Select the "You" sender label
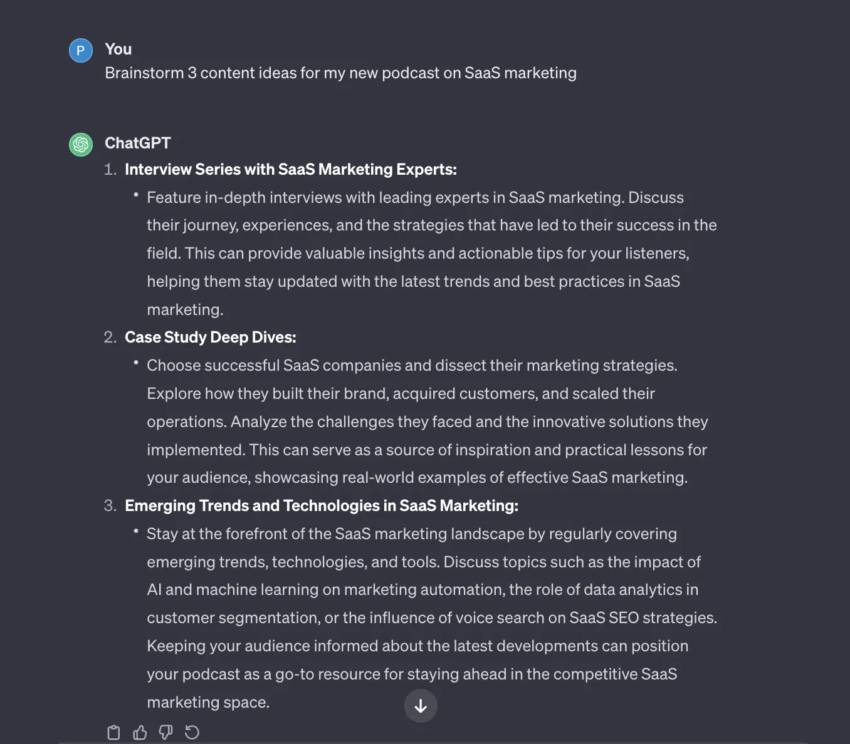 click(118, 49)
